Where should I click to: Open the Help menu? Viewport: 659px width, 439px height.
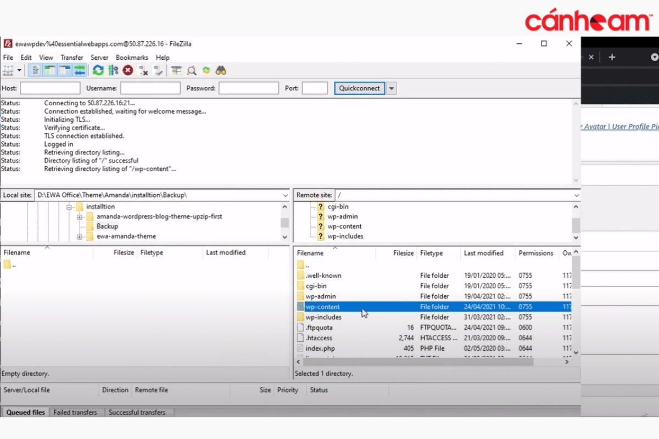[163, 58]
